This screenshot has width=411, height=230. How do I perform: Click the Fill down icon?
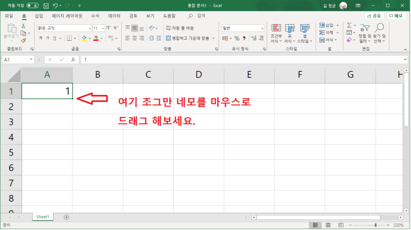(349, 33)
